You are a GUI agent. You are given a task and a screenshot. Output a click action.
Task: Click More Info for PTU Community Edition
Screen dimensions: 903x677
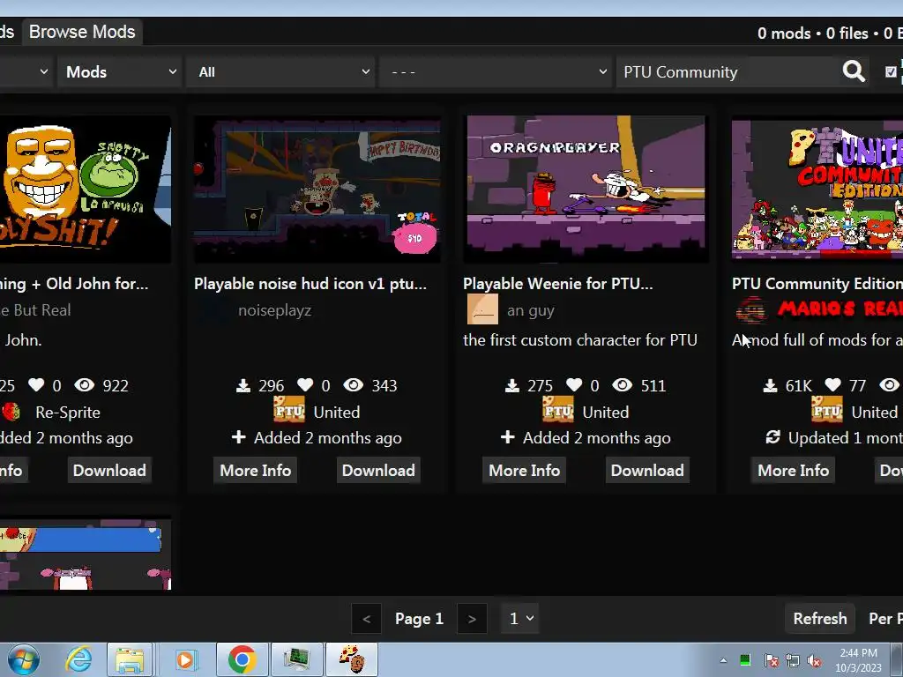(x=793, y=471)
